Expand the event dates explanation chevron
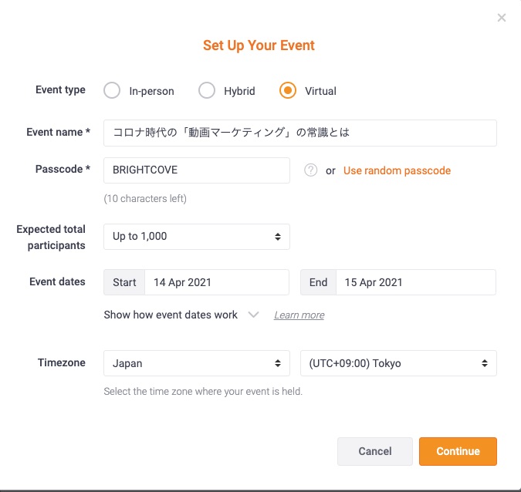Image resolution: width=521 pixels, height=492 pixels. point(253,315)
